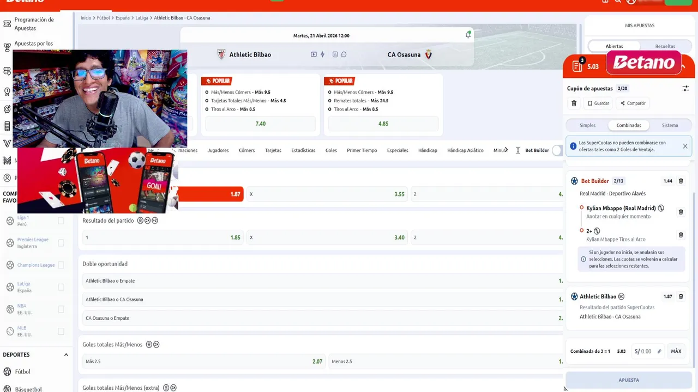Click the search magnifier in the header
This screenshot has width=698, height=392.
click(618, 2)
